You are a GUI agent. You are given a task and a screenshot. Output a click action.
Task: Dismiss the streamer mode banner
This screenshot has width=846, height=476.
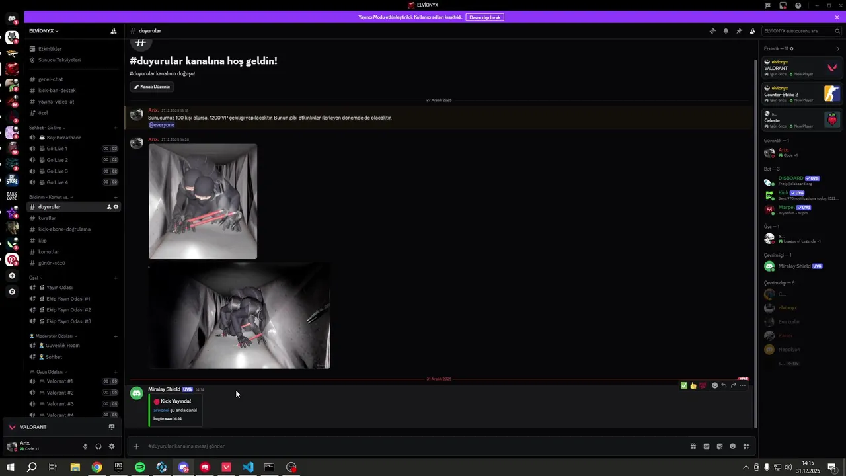coord(837,17)
